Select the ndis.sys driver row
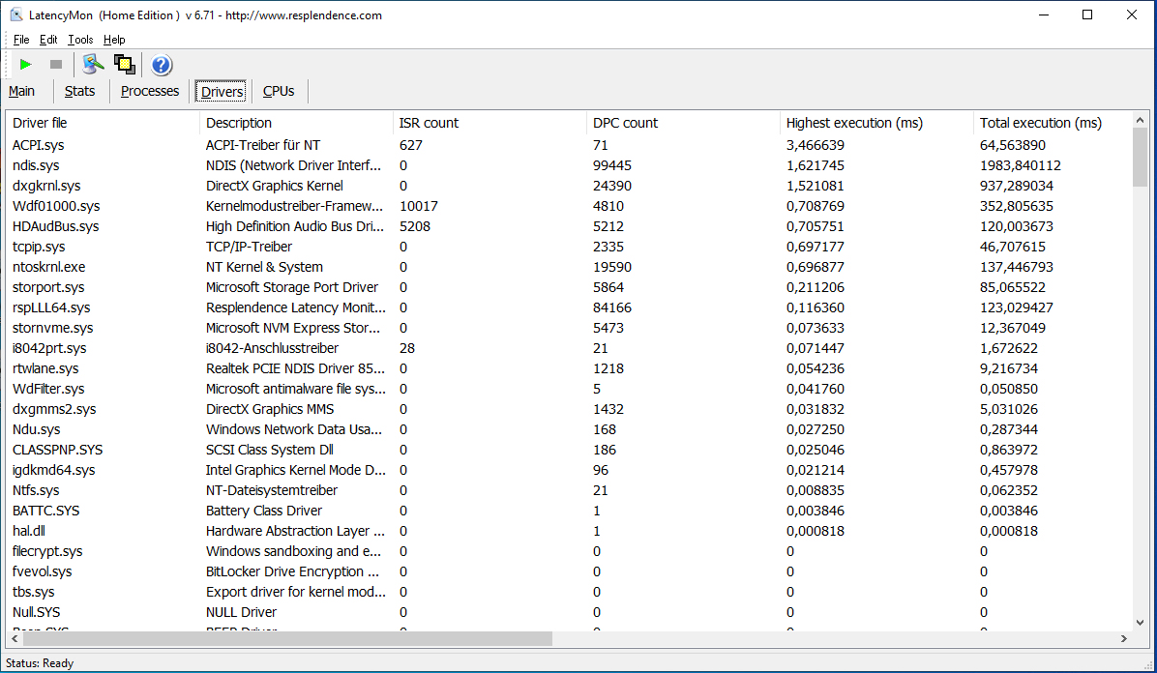Image resolution: width=1157 pixels, height=673 pixels. tap(569, 165)
